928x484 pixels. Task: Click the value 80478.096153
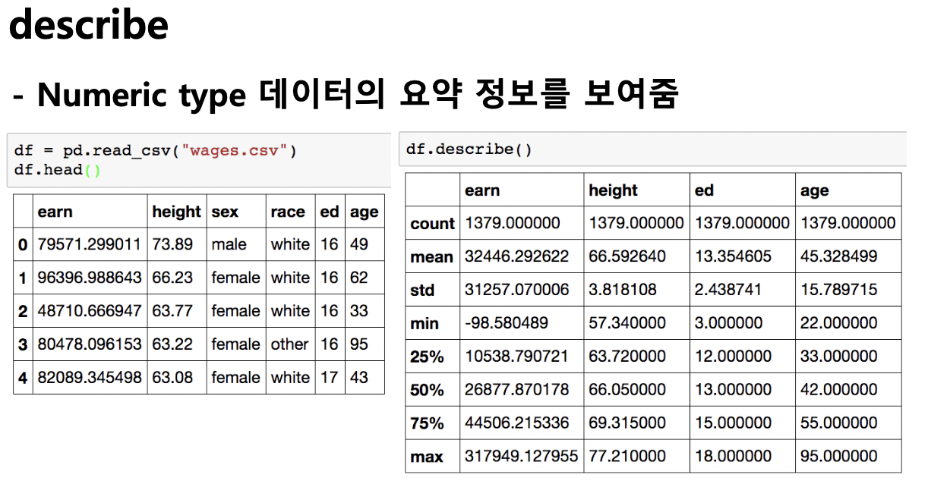[x=90, y=344]
